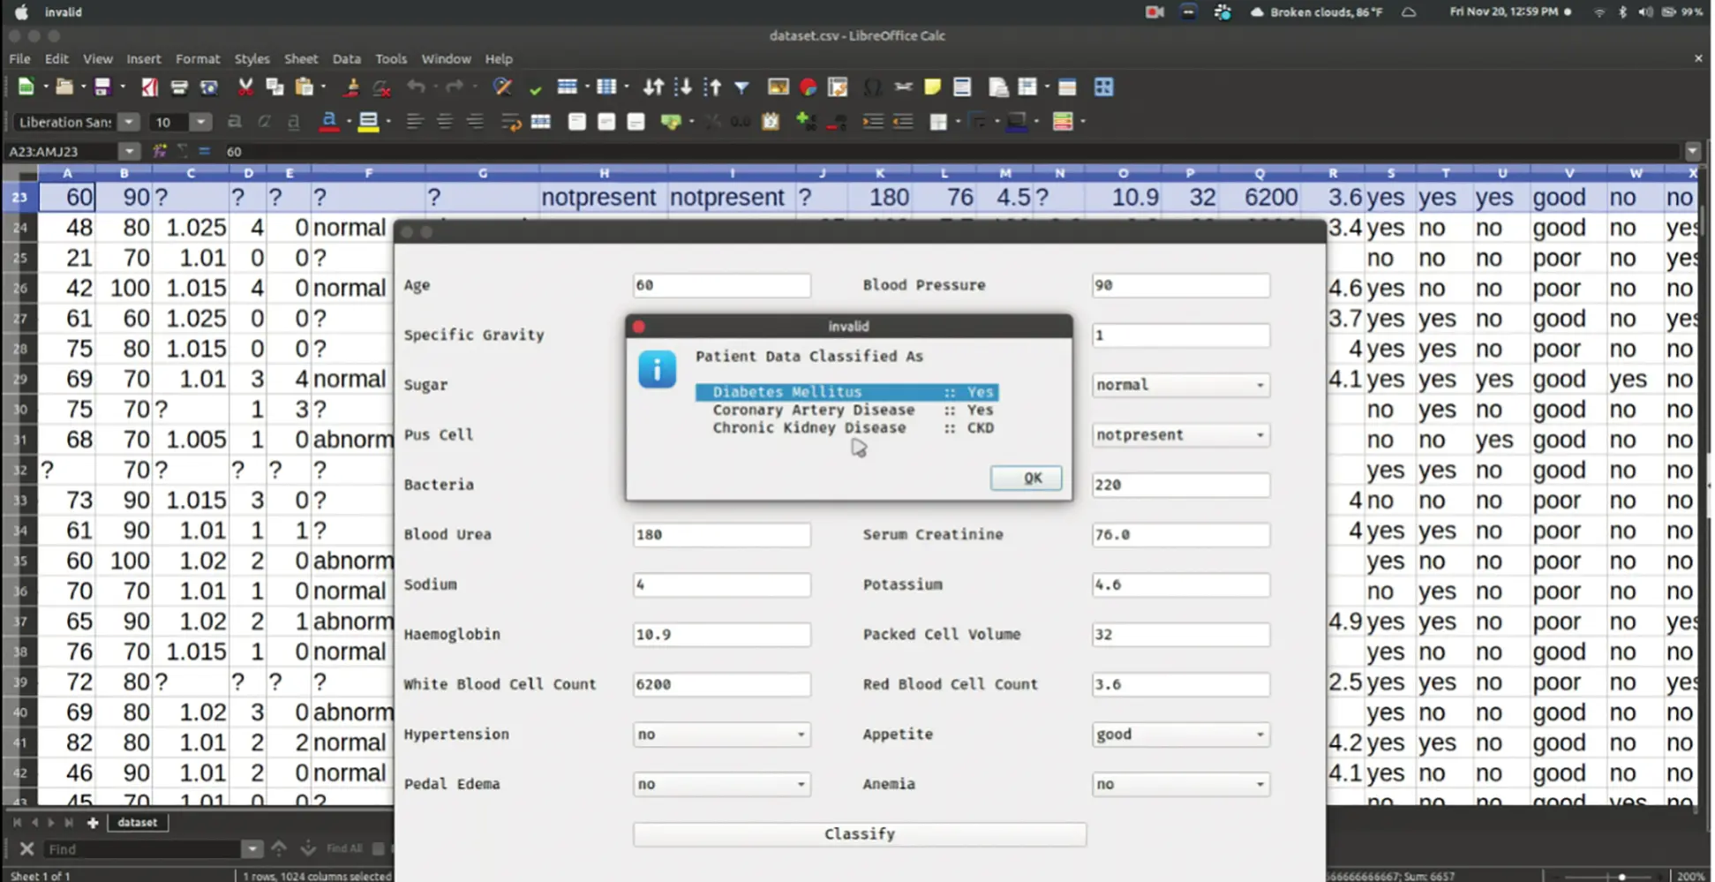The image size is (1715, 882).
Task: Open the Format menu
Action: [198, 58]
